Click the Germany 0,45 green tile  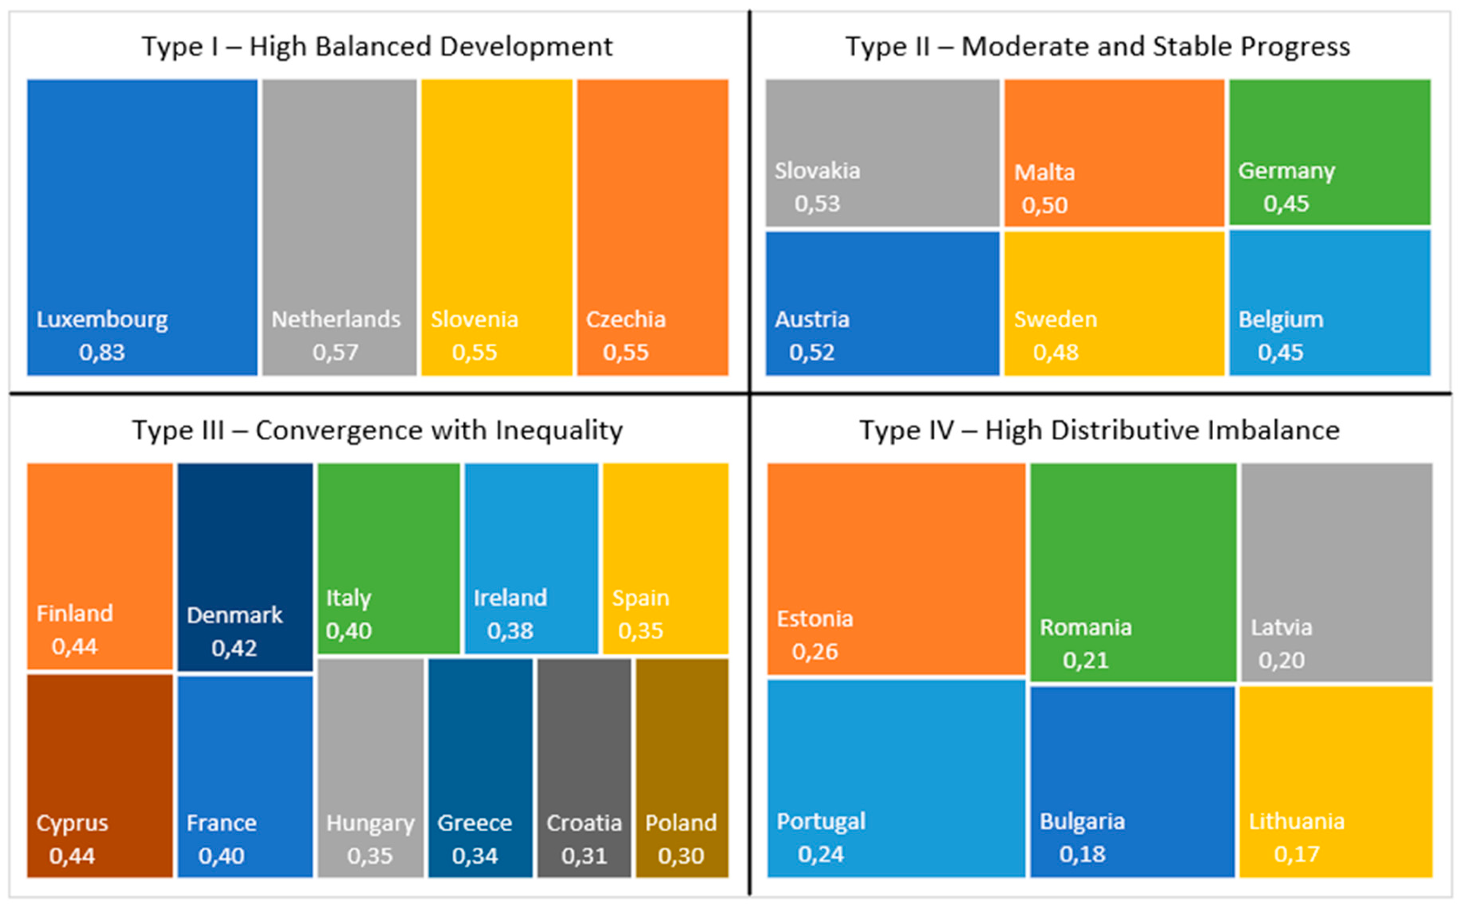(x=1330, y=152)
